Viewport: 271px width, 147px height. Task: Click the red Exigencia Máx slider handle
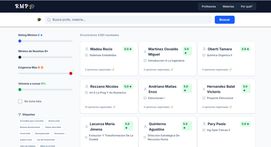71,73
